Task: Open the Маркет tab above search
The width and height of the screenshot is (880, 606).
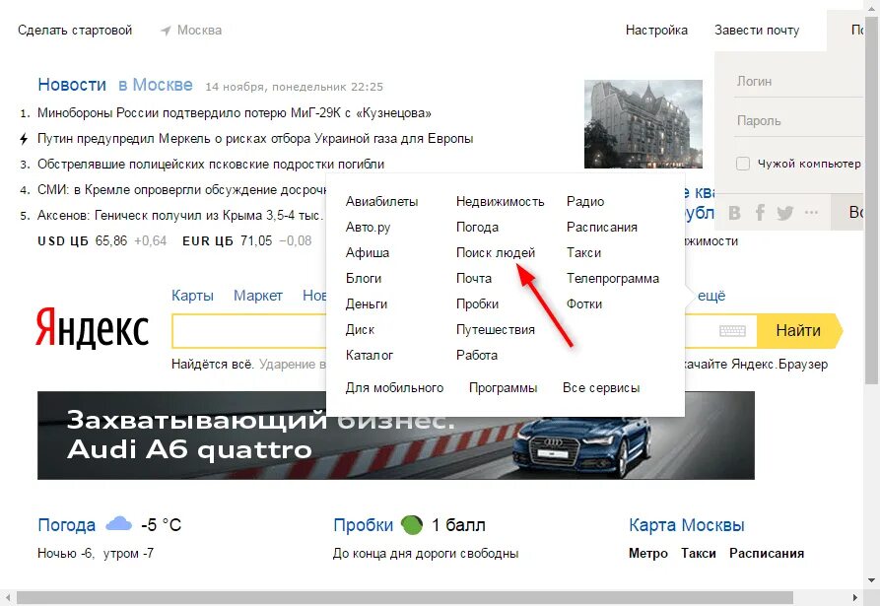Action: (x=258, y=296)
